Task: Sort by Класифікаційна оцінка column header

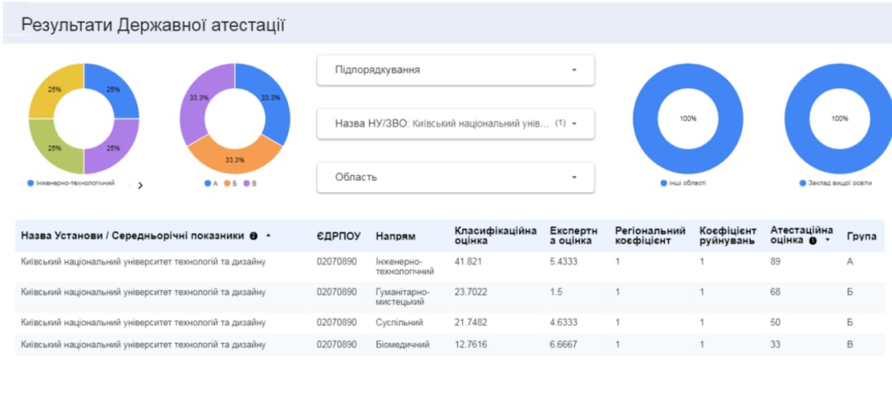Action: click(495, 235)
